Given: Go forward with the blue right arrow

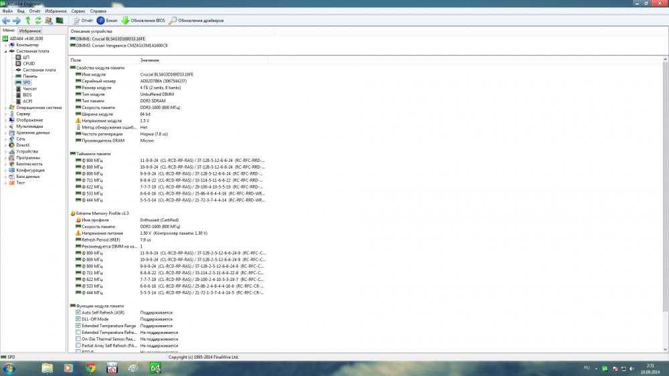Looking at the screenshot, I should tap(17, 21).
